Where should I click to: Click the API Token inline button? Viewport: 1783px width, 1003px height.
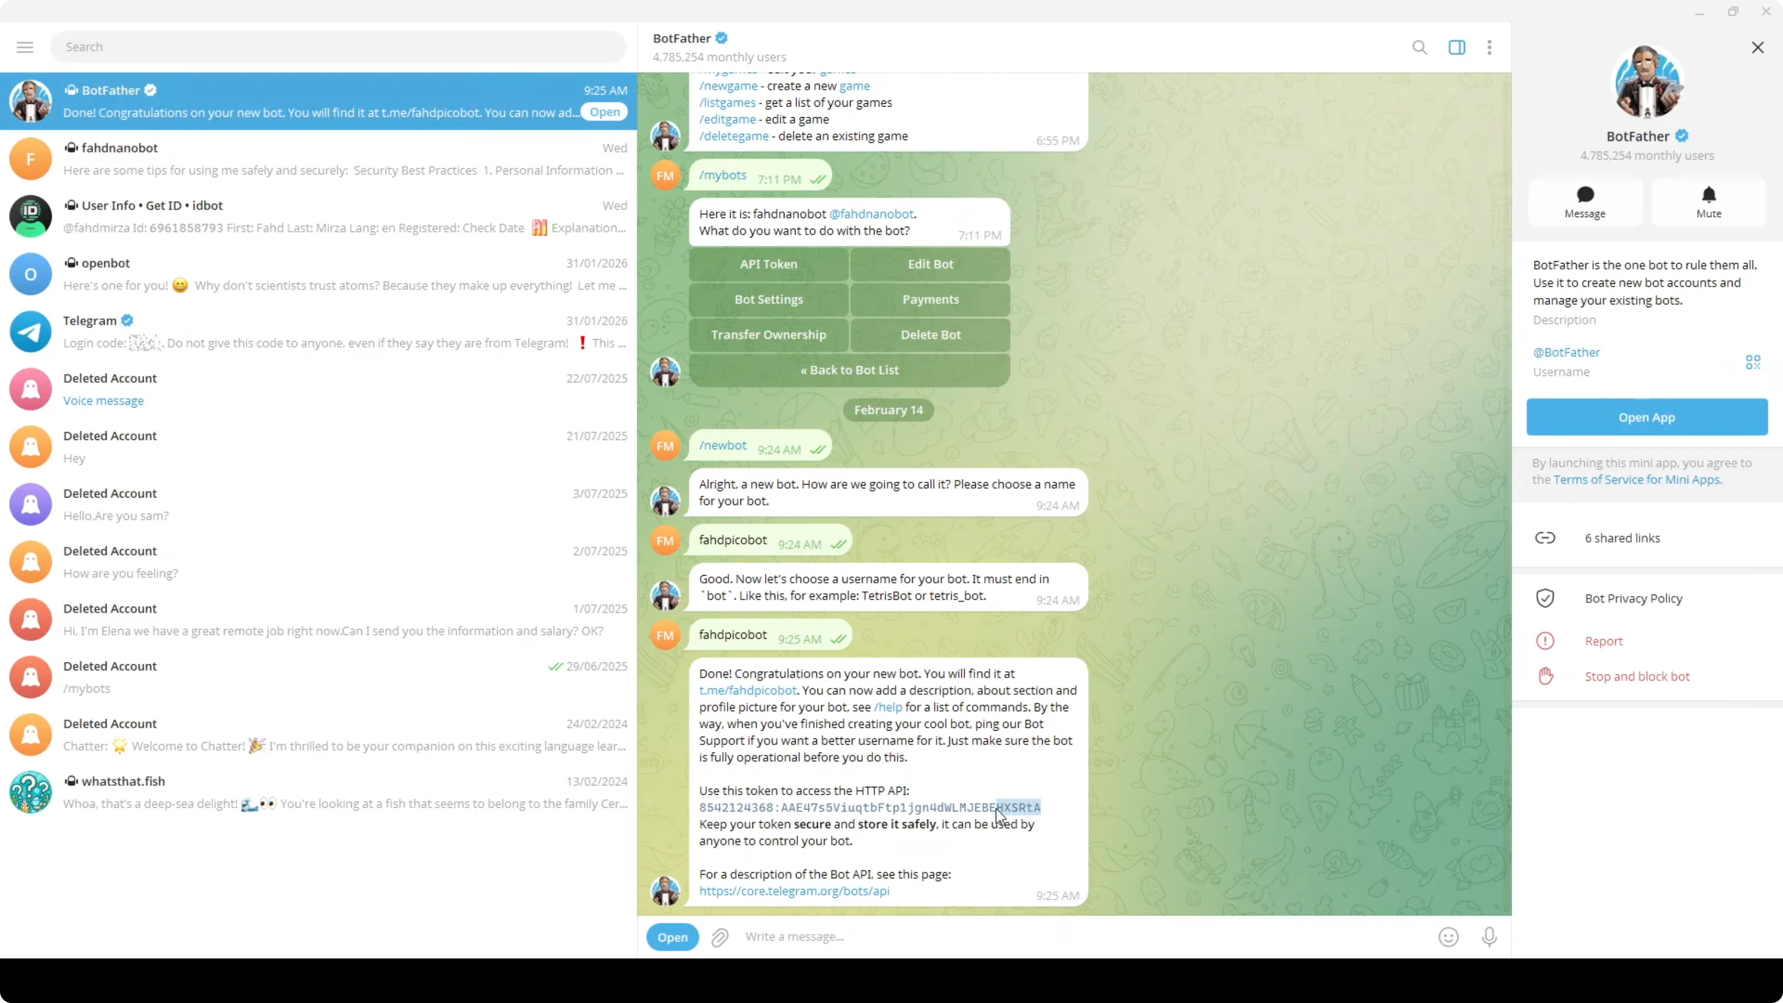tap(768, 264)
